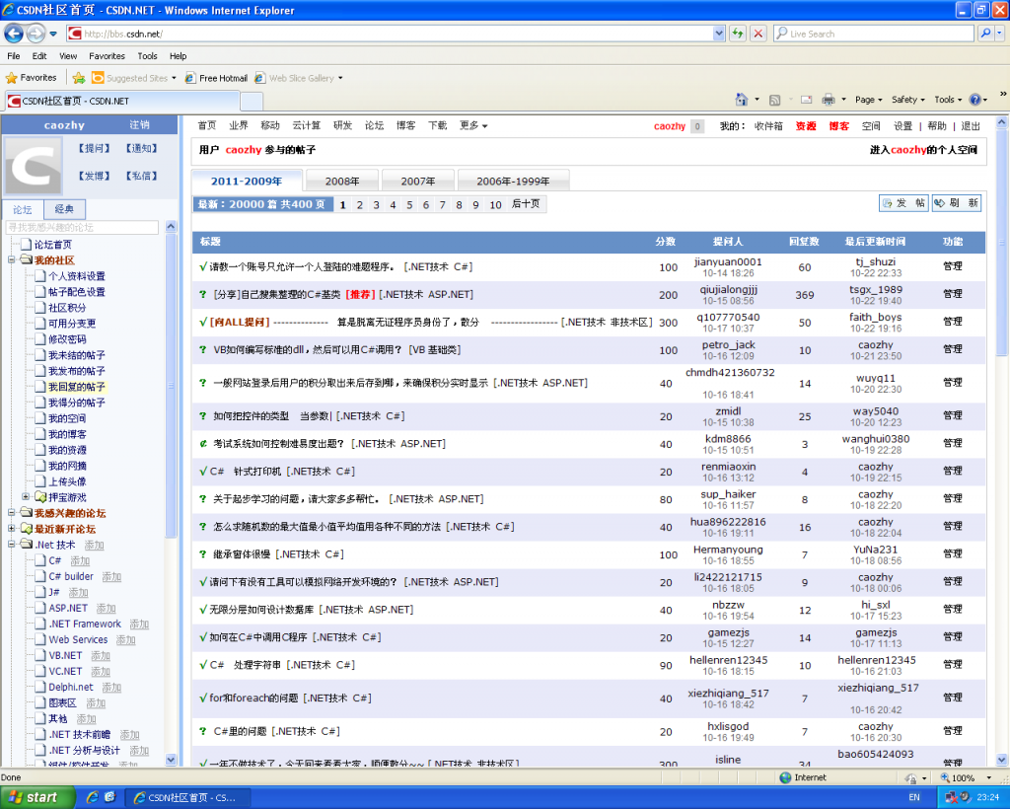This screenshot has width=1010, height=809.
Task: Click the Windows Start button
Action: [37, 797]
